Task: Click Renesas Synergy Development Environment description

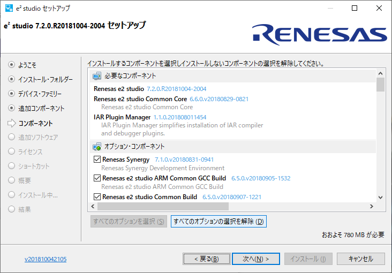Action: point(163,168)
